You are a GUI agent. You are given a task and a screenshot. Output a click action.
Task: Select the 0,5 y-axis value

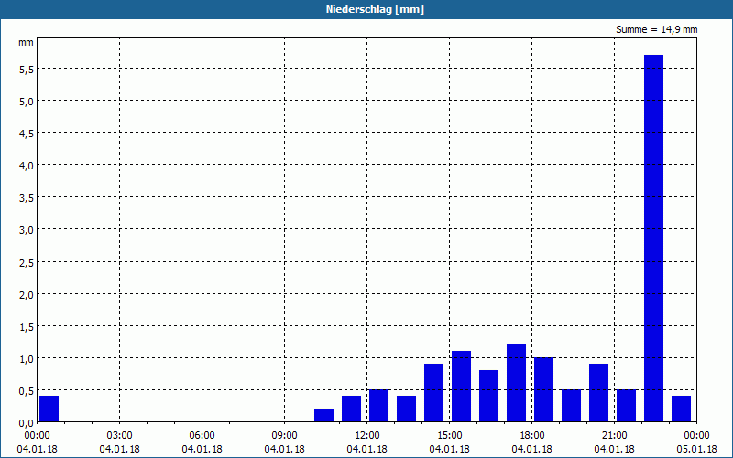[27, 390]
